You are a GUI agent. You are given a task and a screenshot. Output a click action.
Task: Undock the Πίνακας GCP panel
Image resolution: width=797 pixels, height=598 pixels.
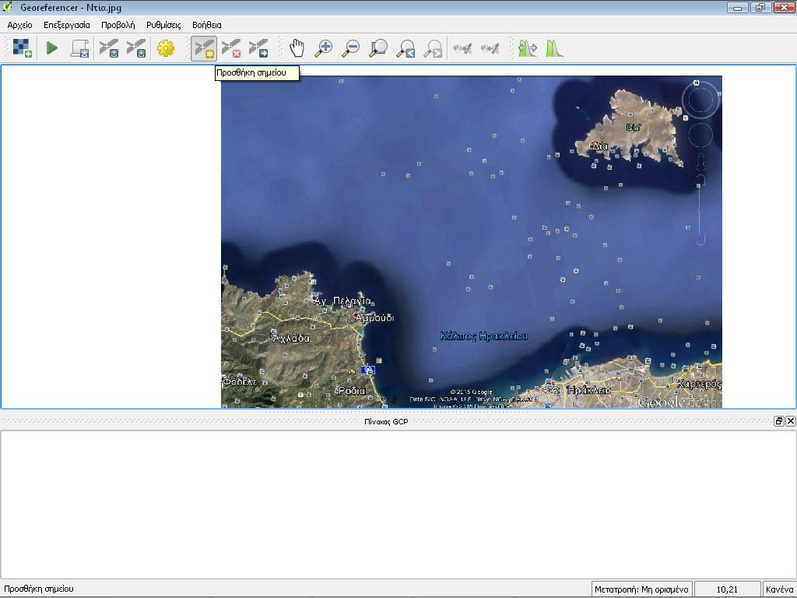point(778,421)
